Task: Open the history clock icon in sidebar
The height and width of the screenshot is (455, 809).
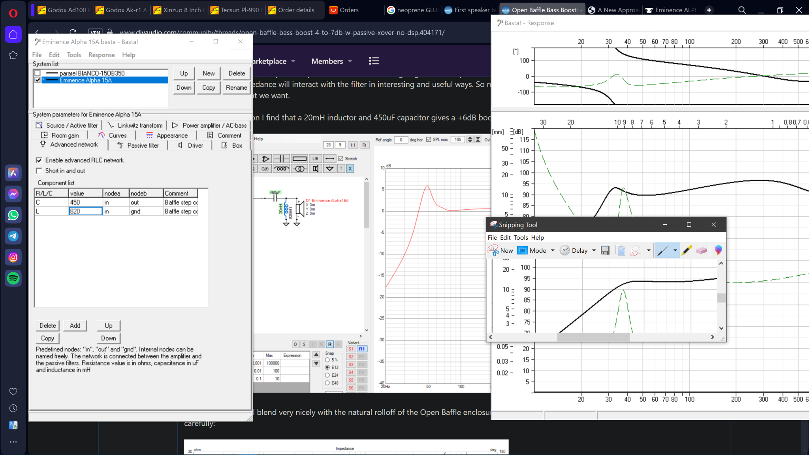Action: click(13, 408)
